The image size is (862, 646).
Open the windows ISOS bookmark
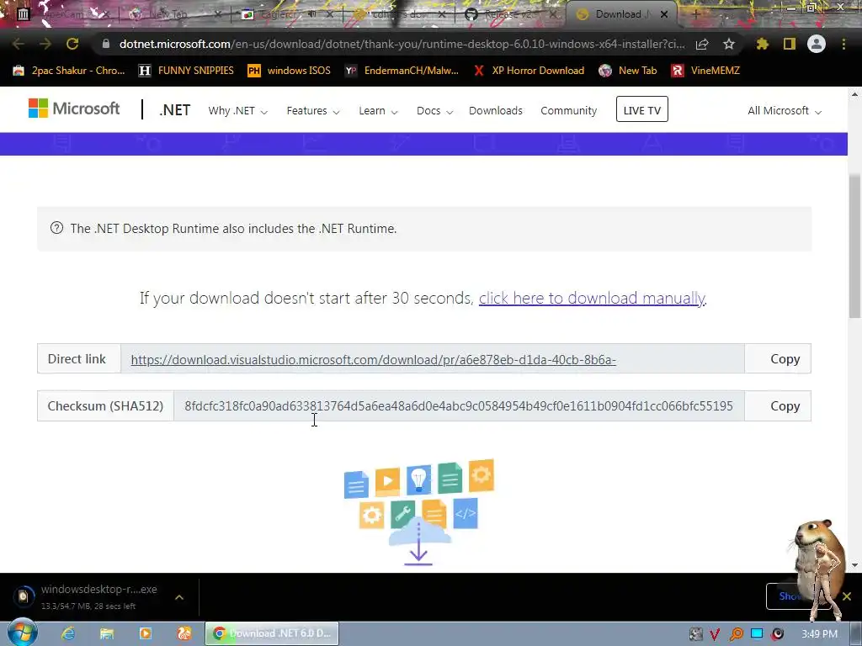tap(290, 71)
